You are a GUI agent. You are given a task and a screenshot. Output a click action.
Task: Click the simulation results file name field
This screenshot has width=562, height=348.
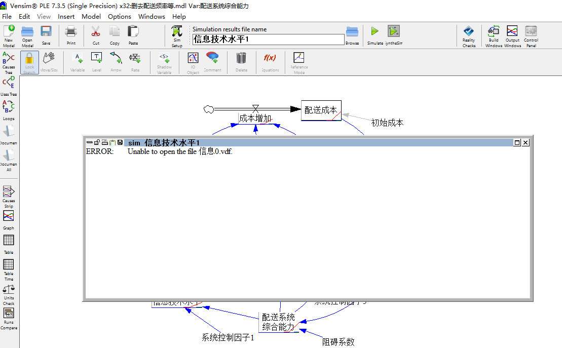tap(268, 39)
